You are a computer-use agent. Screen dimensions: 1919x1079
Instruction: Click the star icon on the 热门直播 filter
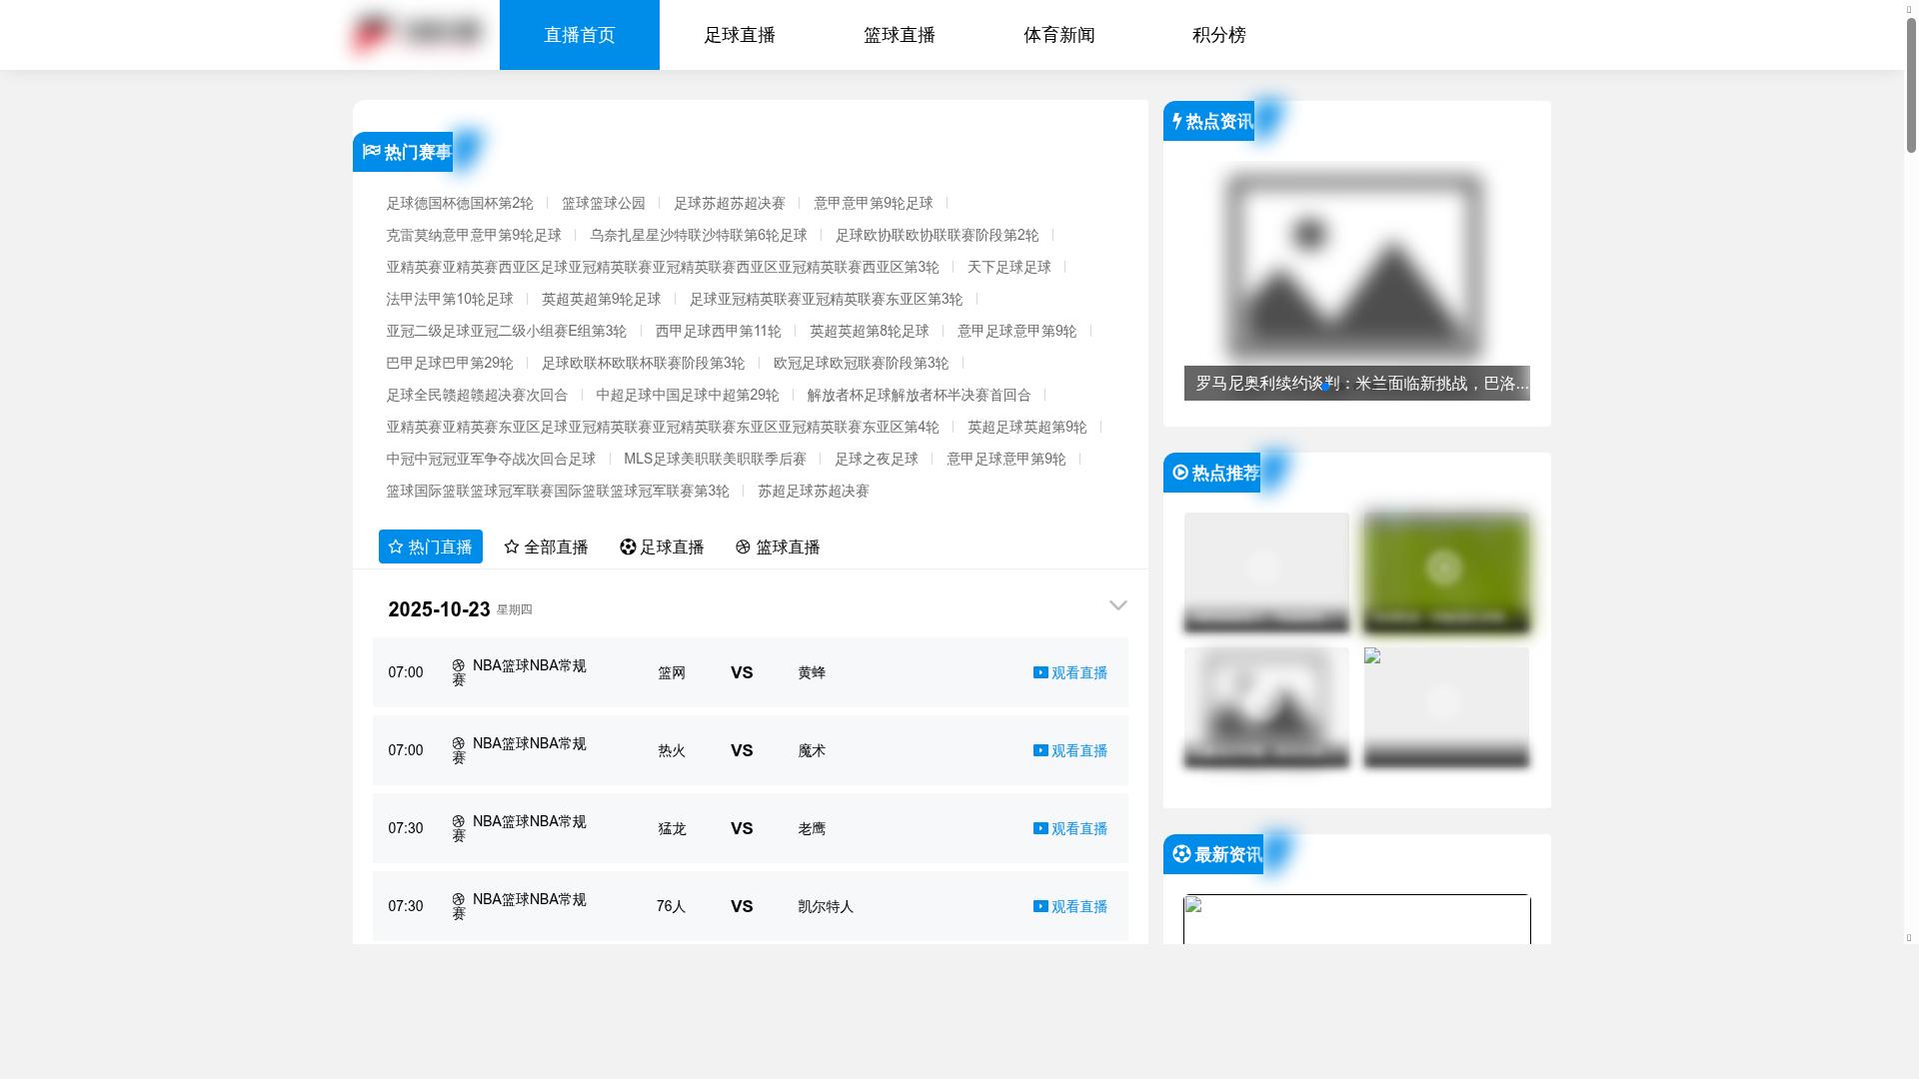pyautogui.click(x=396, y=546)
